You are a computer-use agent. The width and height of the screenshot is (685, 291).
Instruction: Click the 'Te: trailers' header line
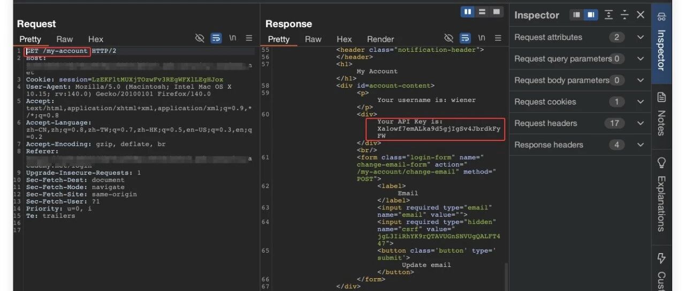pos(50,216)
